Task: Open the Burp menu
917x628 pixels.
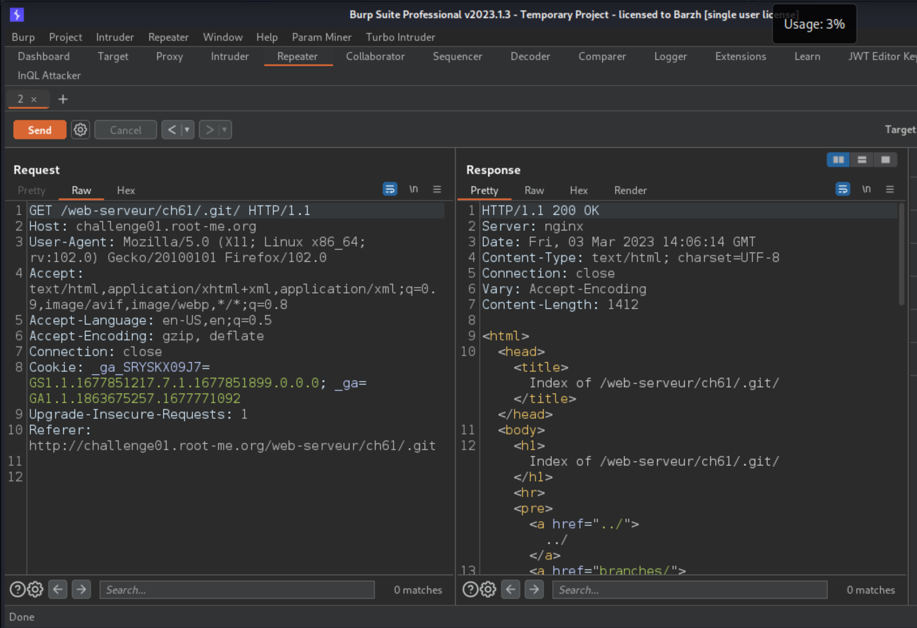Action: pos(23,37)
